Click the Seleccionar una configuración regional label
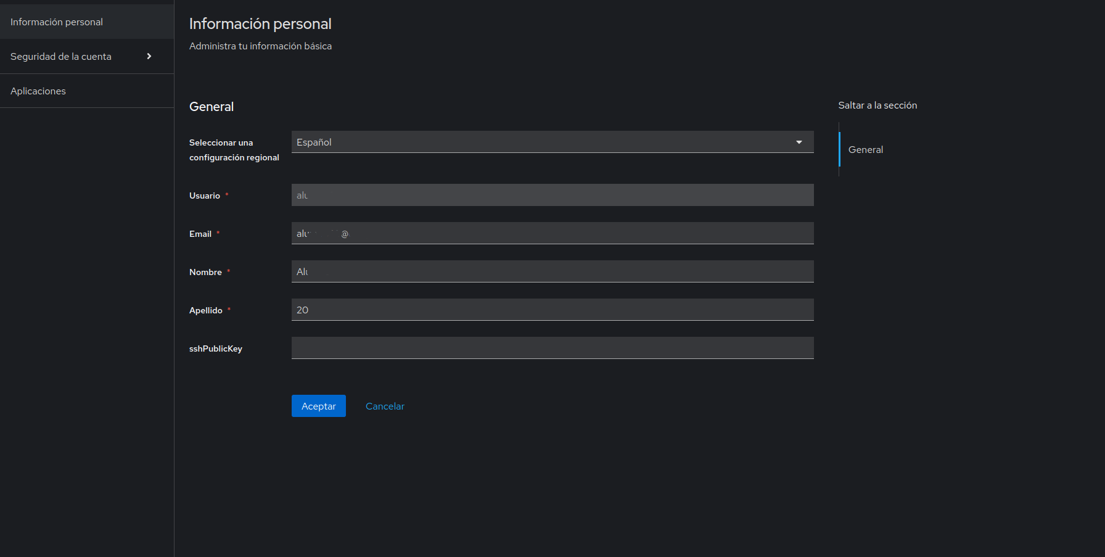The image size is (1105, 557). coord(234,150)
